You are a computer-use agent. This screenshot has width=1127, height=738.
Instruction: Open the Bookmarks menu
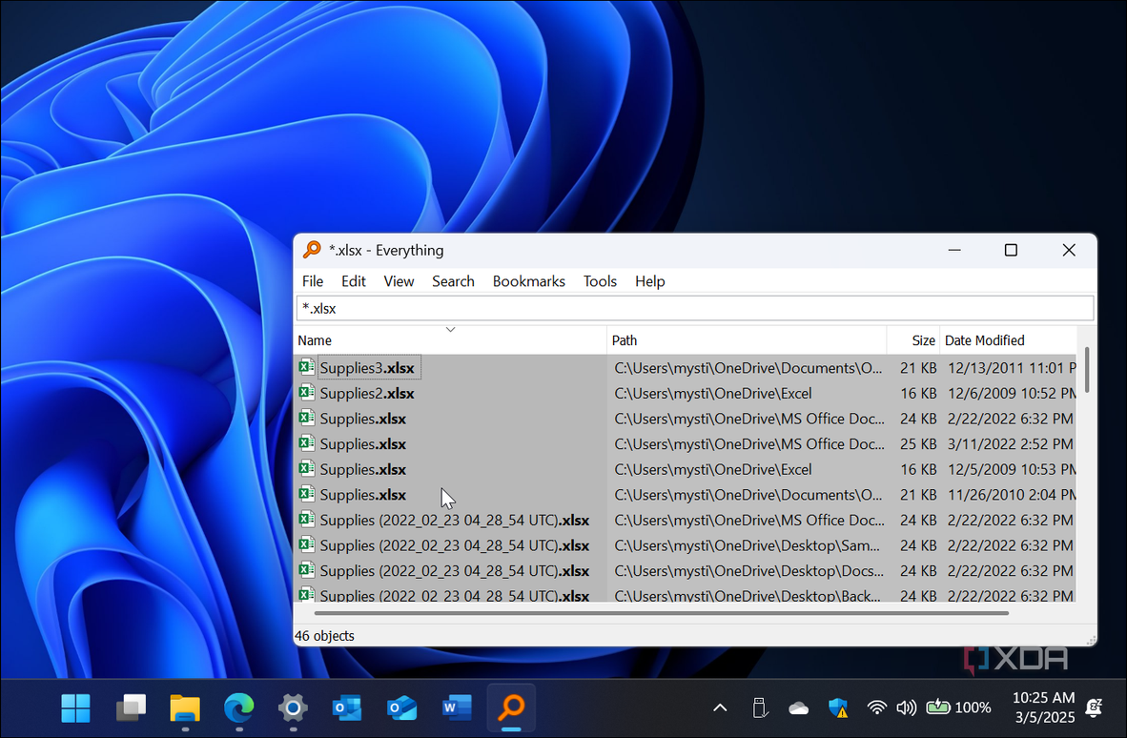(x=529, y=281)
